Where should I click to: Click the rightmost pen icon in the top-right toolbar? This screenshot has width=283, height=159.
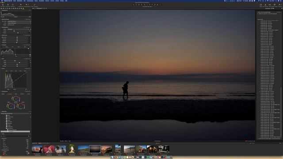pos(279,5)
